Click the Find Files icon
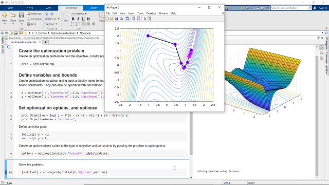 point(29,14)
